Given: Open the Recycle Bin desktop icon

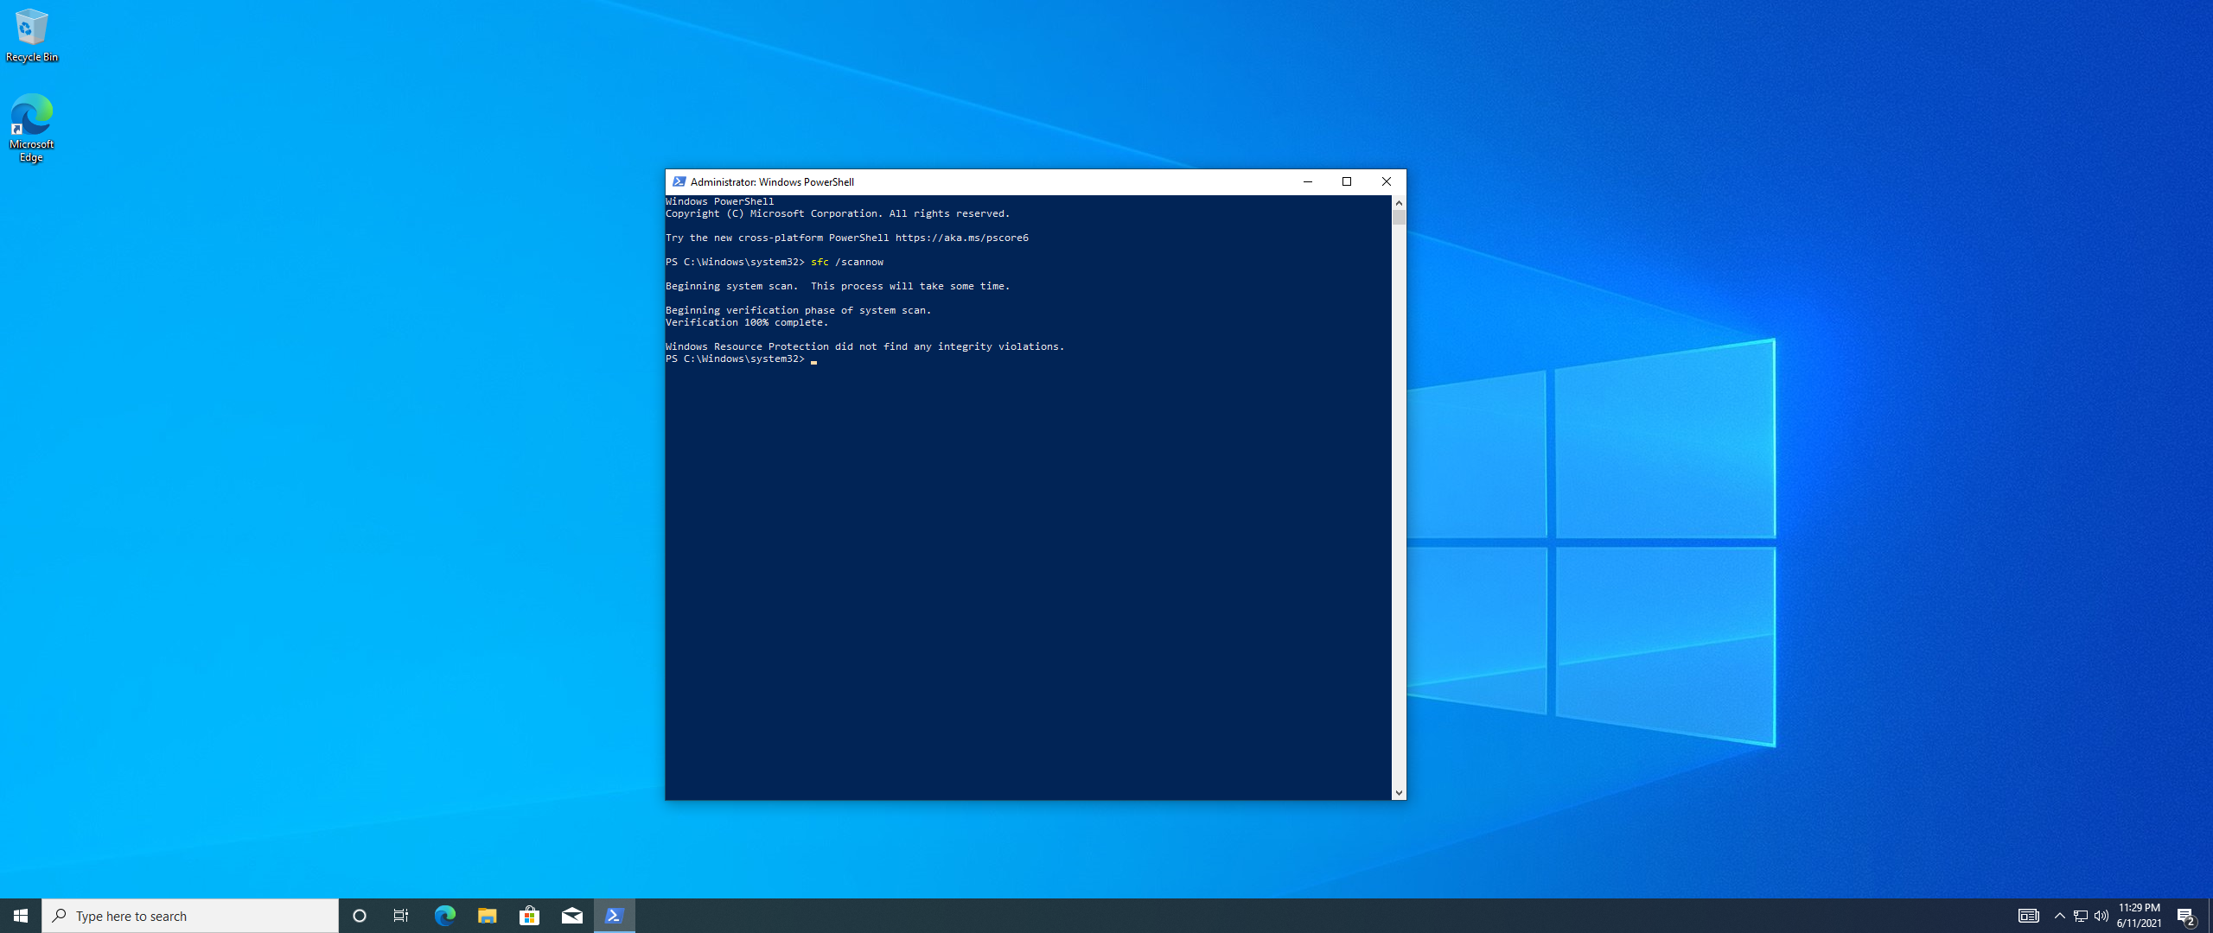Looking at the screenshot, I should 32,36.
